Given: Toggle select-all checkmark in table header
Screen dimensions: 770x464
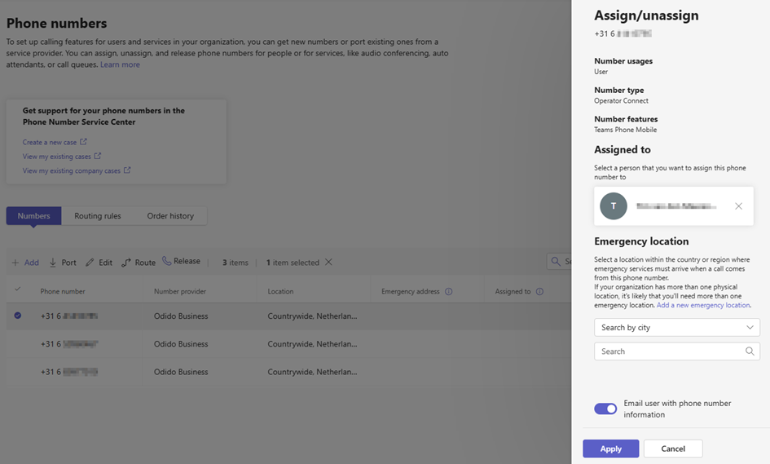Looking at the screenshot, I should tap(18, 289).
